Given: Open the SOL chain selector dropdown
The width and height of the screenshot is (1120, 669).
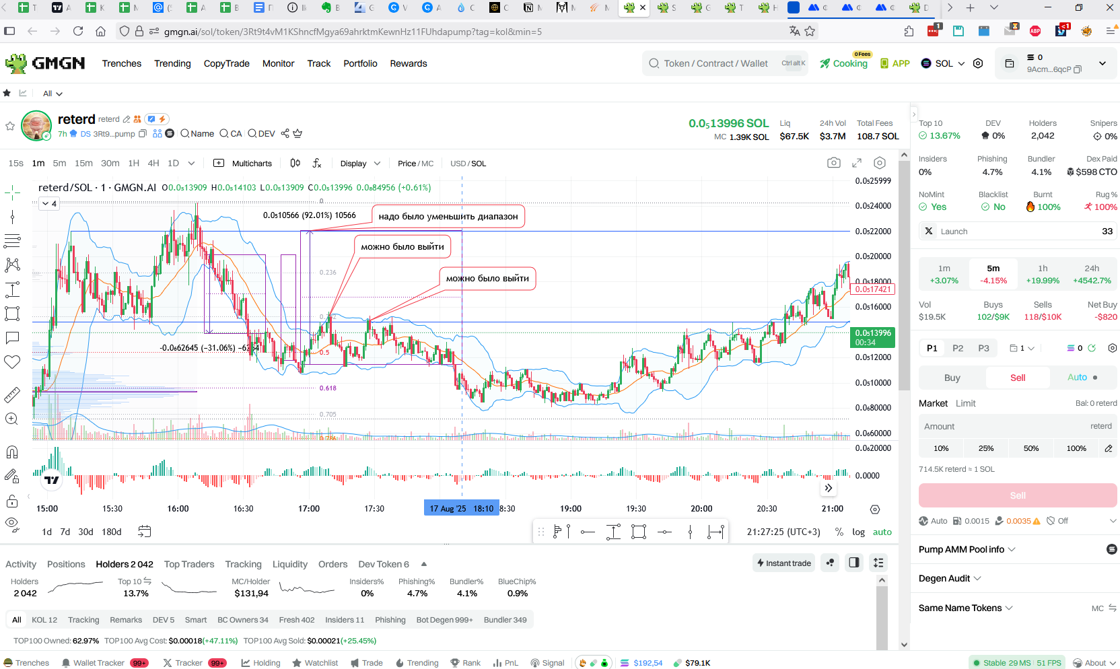Looking at the screenshot, I should click(943, 63).
